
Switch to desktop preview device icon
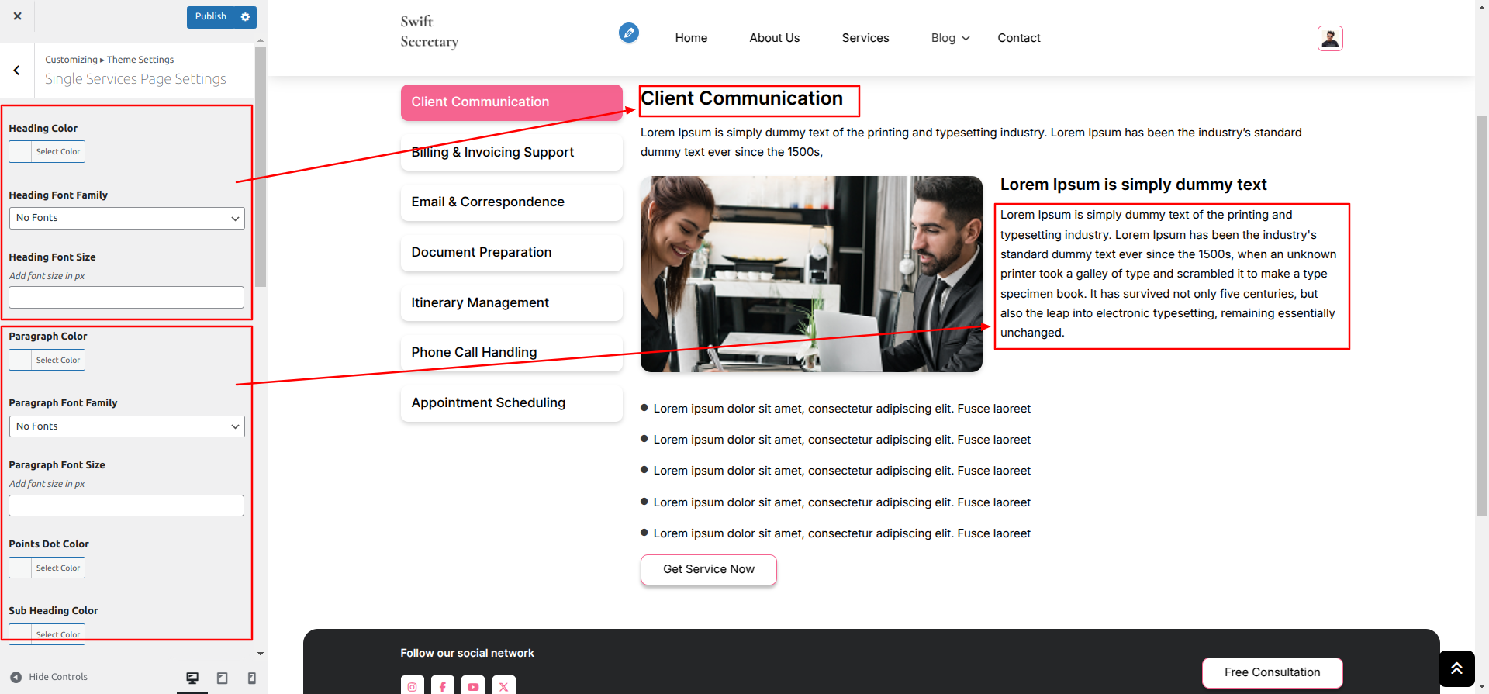pos(192,678)
